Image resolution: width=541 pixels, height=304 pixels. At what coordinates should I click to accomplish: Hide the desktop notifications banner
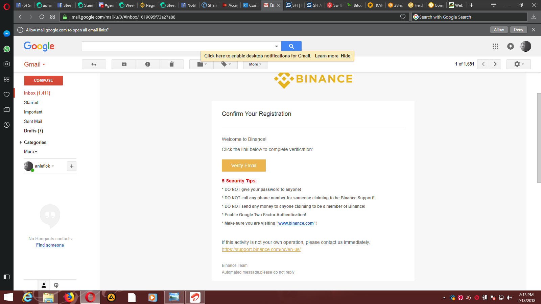(x=346, y=56)
